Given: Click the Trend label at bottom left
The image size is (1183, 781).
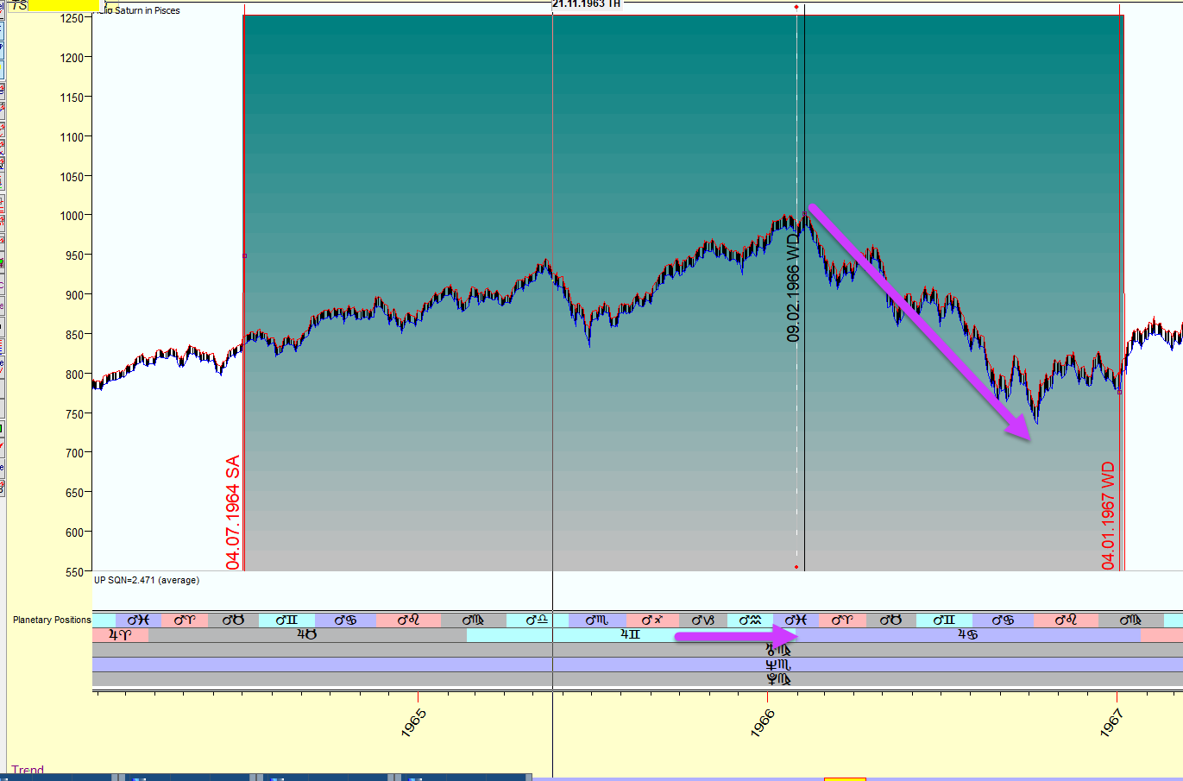Looking at the screenshot, I should [x=28, y=770].
